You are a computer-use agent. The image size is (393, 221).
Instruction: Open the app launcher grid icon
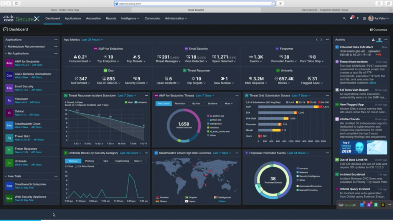coord(363,18)
